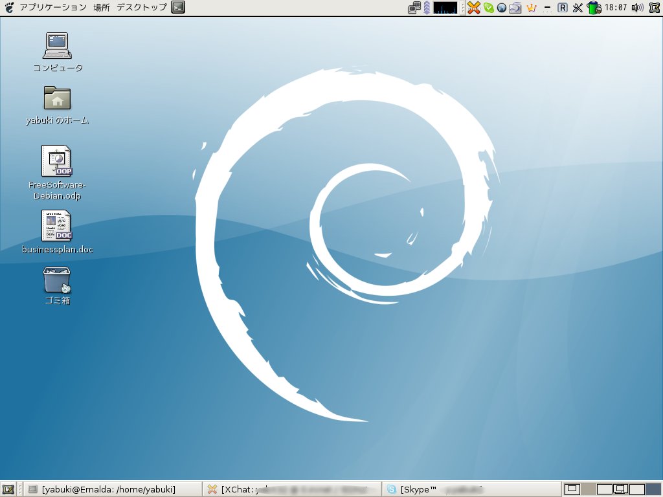Open the yabuki のホーム home folder icon
Image resolution: width=663 pixels, height=497 pixels.
click(57, 98)
